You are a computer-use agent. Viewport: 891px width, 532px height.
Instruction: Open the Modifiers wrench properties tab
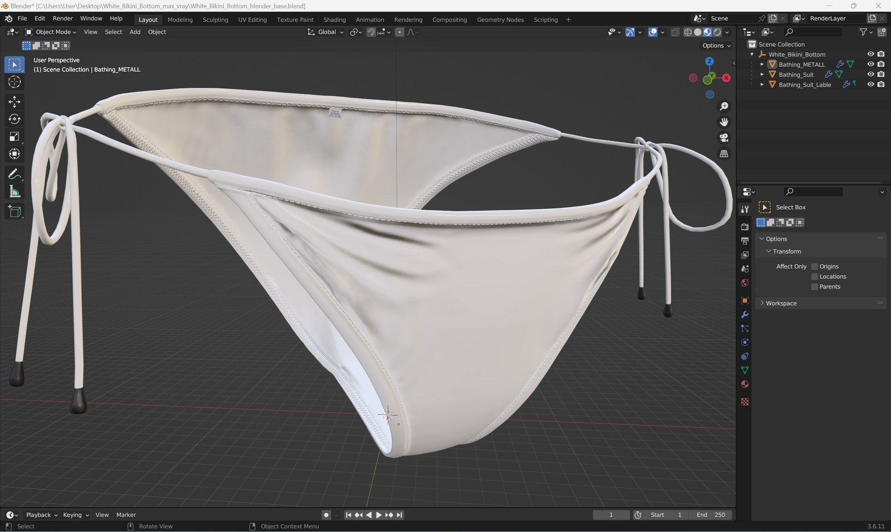(745, 314)
